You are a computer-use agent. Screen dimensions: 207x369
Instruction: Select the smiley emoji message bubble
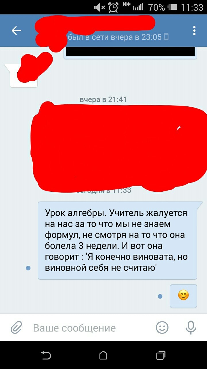pyautogui.click(x=183, y=296)
